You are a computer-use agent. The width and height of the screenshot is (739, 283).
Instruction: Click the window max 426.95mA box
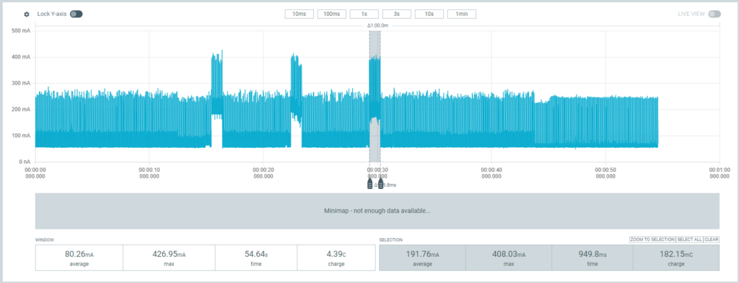(169, 258)
